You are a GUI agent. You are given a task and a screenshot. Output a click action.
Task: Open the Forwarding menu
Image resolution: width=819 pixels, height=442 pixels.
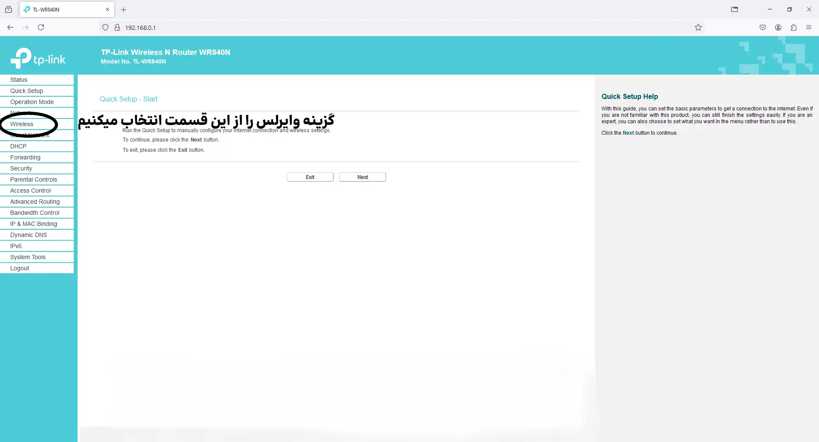click(37, 157)
